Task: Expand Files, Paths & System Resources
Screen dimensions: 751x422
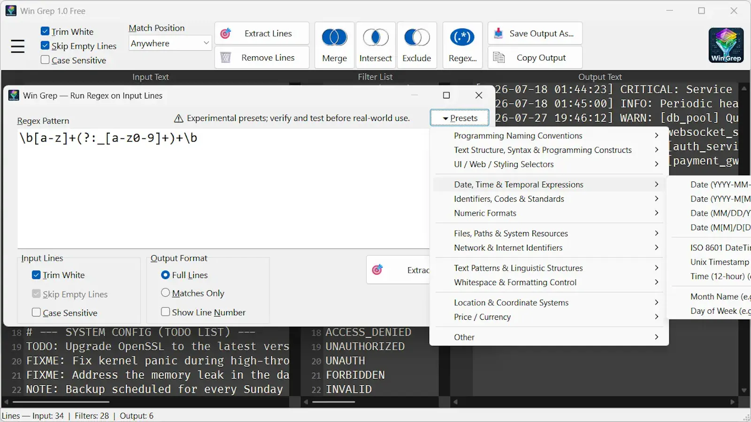Action: [549, 234]
